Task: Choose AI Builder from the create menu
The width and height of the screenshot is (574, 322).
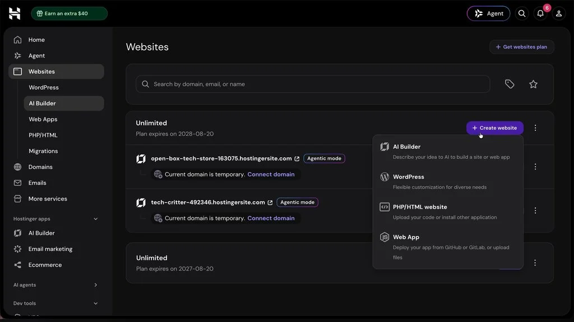Action: (x=448, y=151)
